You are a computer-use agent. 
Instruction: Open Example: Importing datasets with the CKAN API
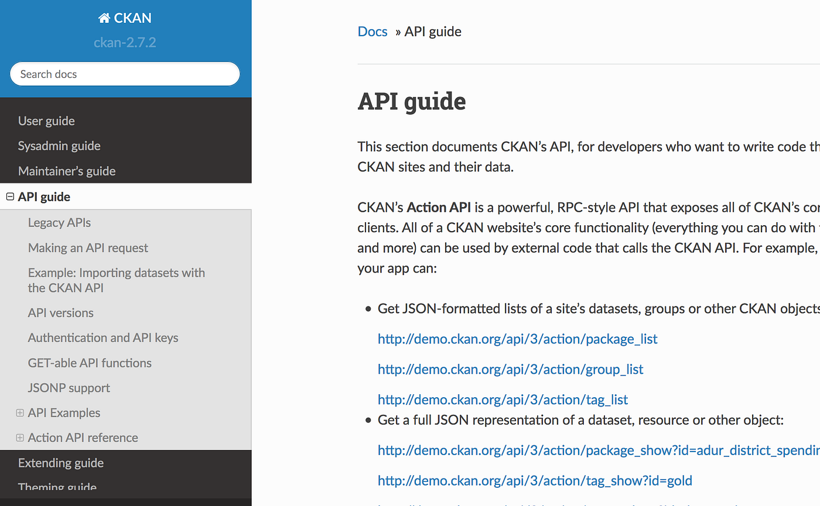[116, 280]
